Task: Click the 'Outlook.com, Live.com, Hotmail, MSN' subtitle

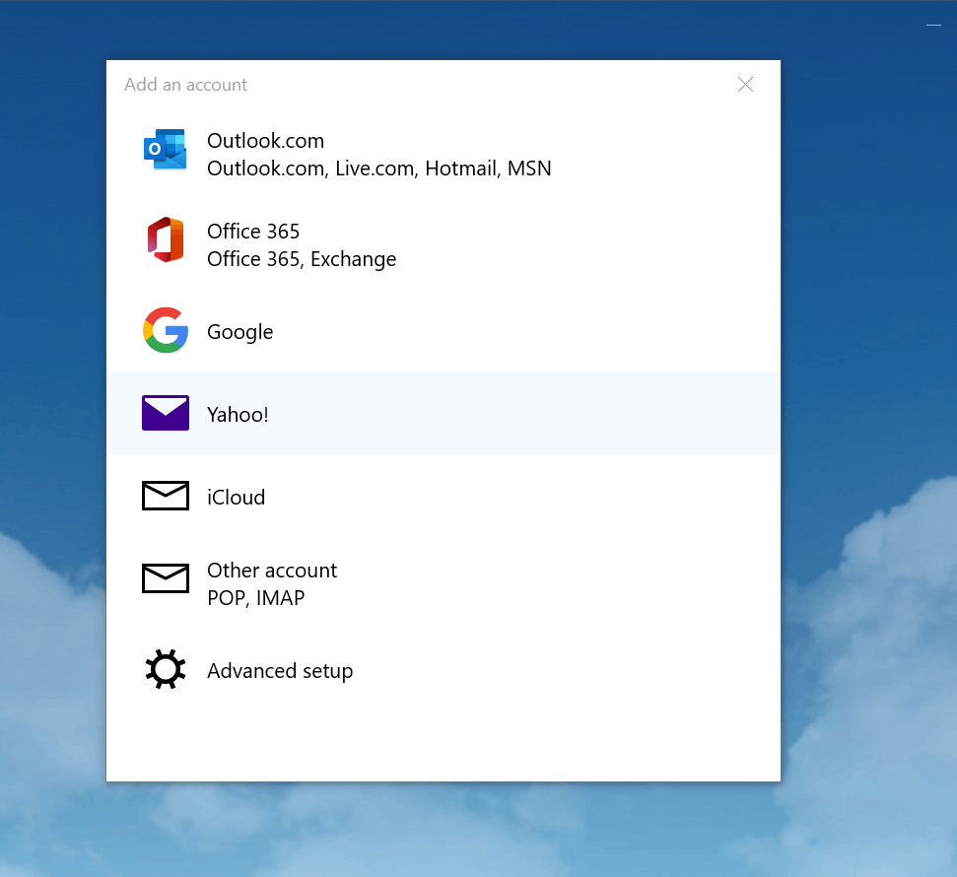Action: (379, 169)
